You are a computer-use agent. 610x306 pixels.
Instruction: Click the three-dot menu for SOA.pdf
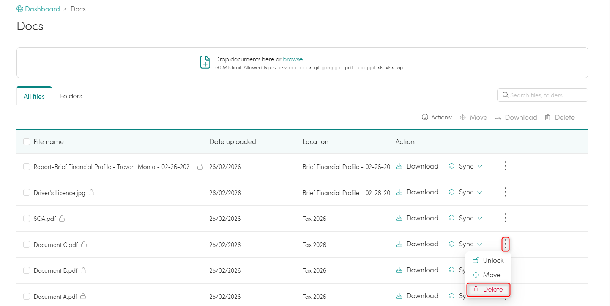pyautogui.click(x=505, y=218)
